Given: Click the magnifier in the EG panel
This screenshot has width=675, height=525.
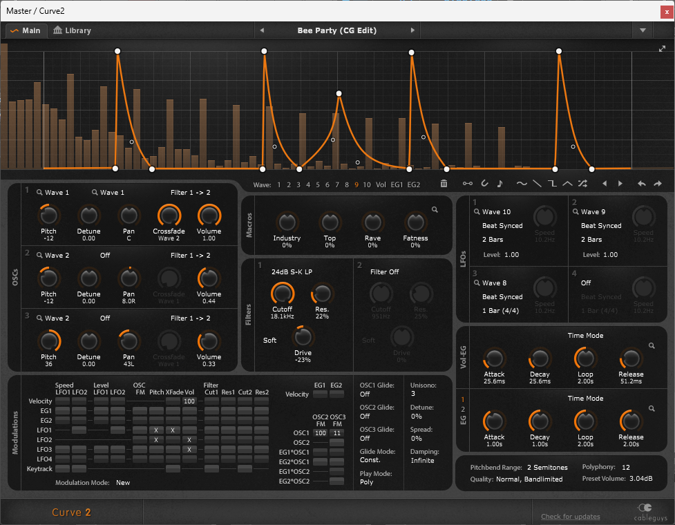Looking at the screenshot, I should click(x=652, y=408).
